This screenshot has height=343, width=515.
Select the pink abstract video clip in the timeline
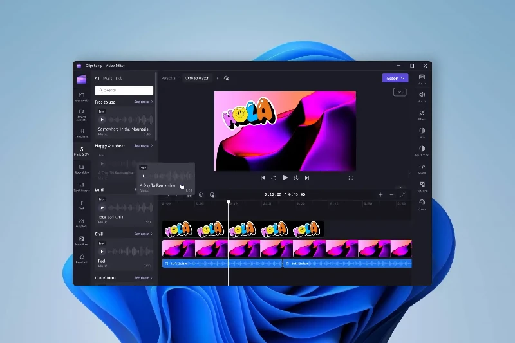click(x=286, y=248)
